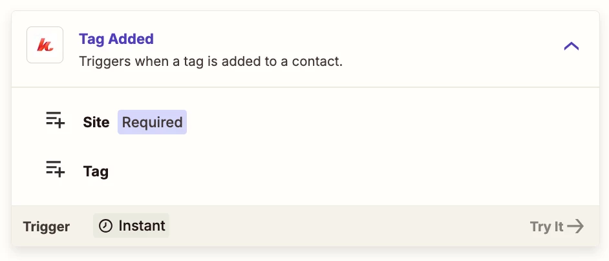609x261 pixels.
Task: Open the Tag Added trigger title link
Action: 116,39
